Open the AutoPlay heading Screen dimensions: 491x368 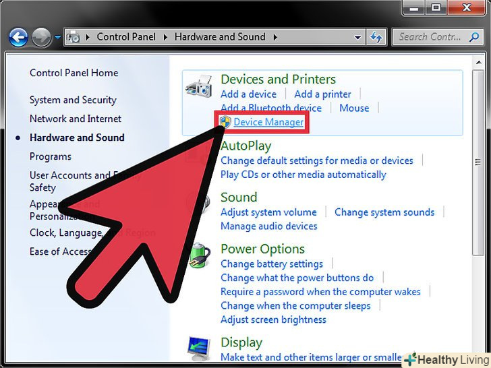coord(246,146)
